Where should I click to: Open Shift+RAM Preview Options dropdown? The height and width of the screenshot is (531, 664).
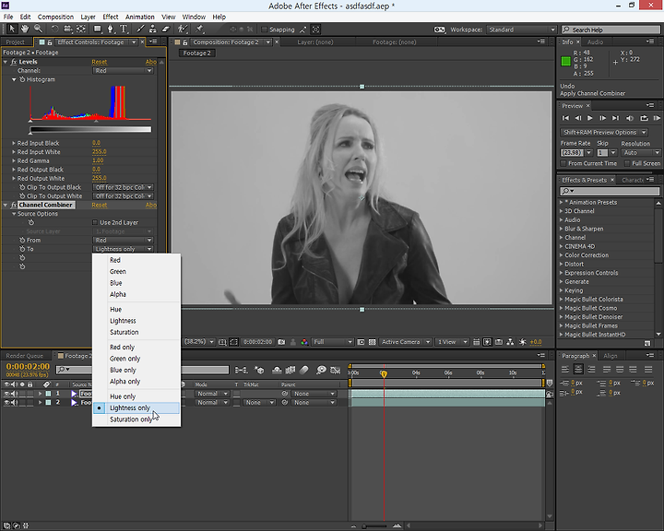[x=603, y=132]
